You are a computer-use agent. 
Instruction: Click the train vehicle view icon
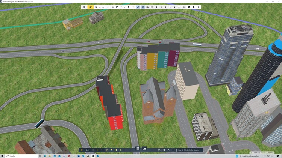(x=156, y=7)
